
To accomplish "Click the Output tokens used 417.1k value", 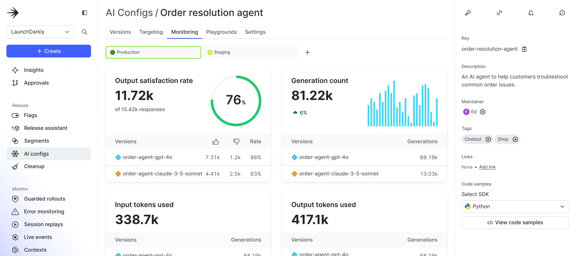I will click(310, 220).
